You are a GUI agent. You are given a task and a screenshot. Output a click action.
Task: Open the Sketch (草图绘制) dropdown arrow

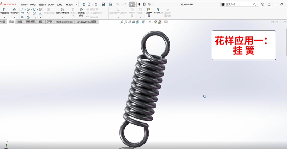point(5,17)
